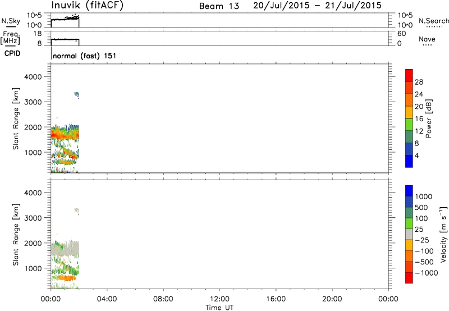Image resolution: width=449 pixels, height=311 pixels.
Task: Click the 16 tick on Power colorbar
Action: [419, 119]
